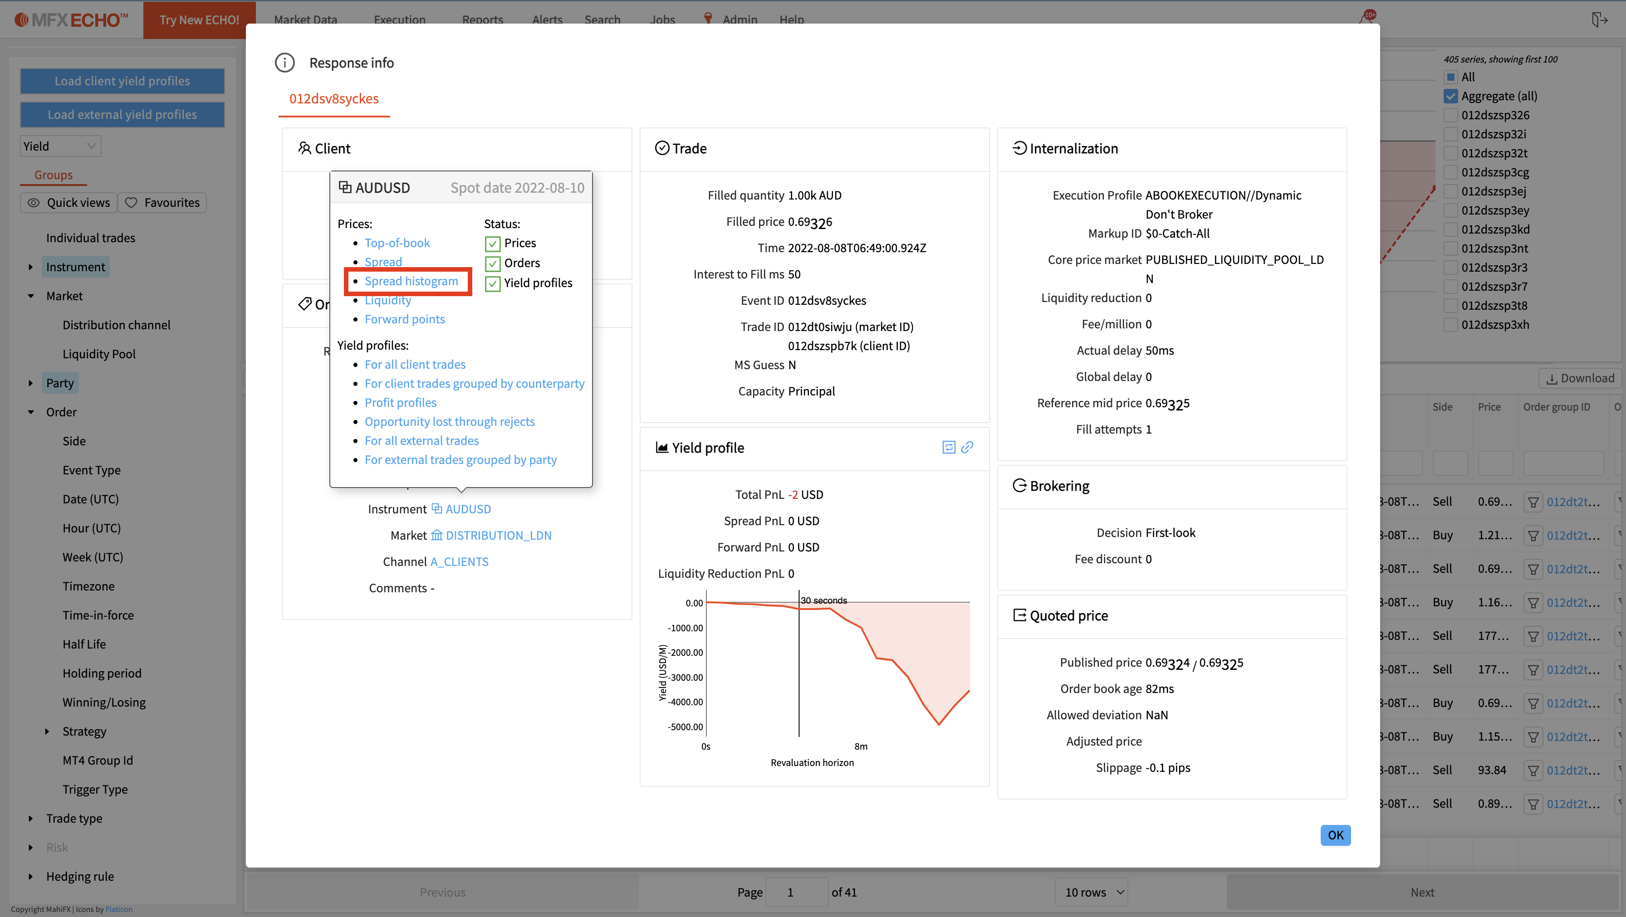Image resolution: width=1626 pixels, height=917 pixels.
Task: Click the Trade panel checkmark icon
Action: point(662,148)
